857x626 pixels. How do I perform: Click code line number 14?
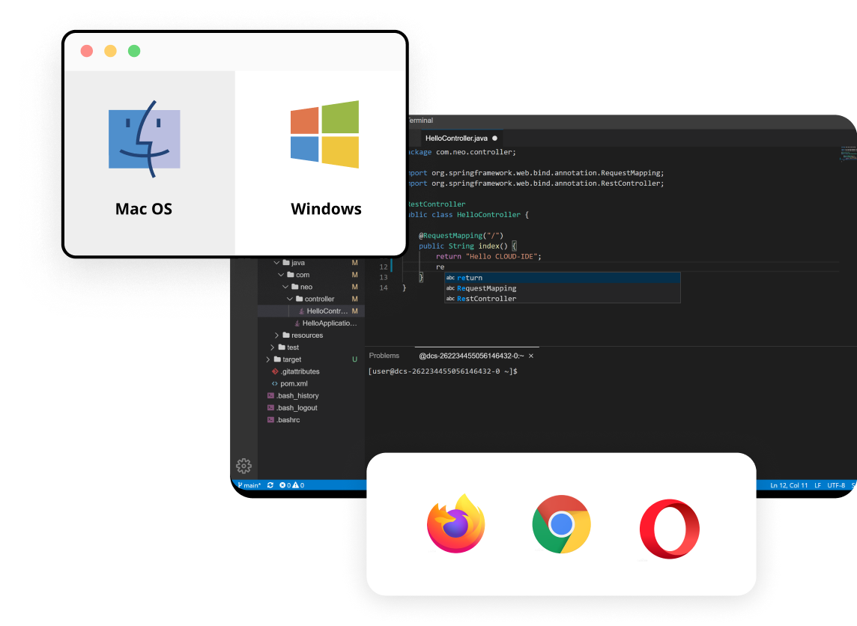tap(384, 288)
